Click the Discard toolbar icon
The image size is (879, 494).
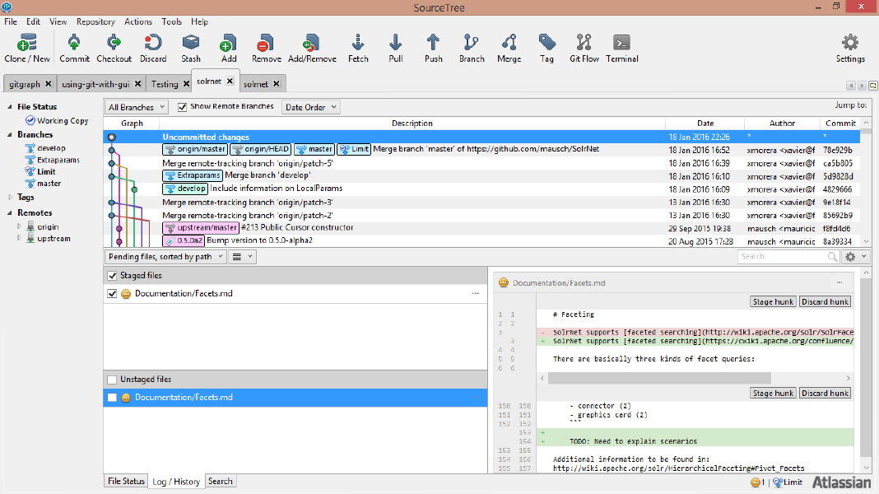click(x=153, y=48)
